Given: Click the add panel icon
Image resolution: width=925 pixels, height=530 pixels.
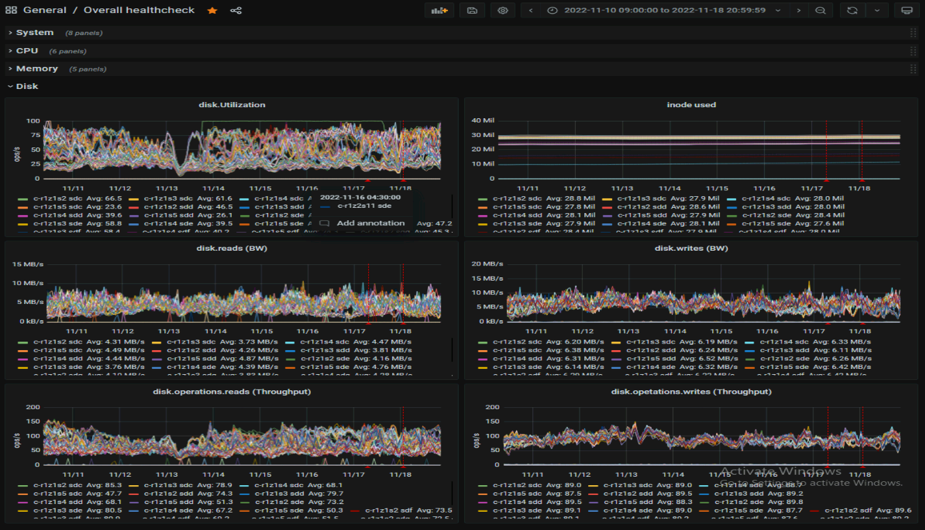Looking at the screenshot, I should pos(439,10).
